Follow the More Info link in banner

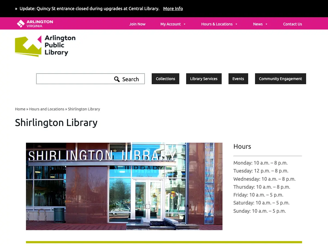coord(173,8)
